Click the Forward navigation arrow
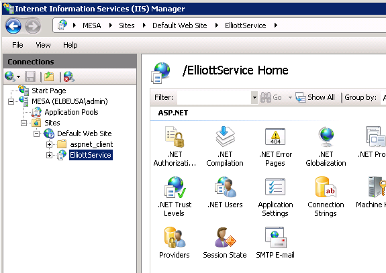This screenshot has width=386, height=273. point(33,25)
